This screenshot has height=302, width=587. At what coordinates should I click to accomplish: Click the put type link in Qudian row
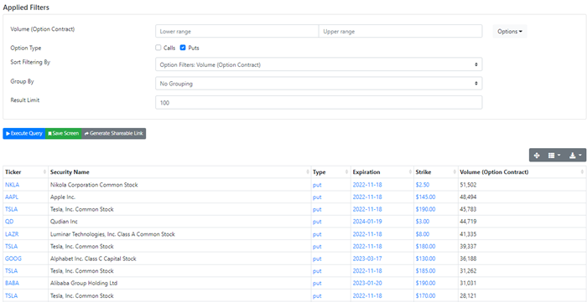(317, 222)
